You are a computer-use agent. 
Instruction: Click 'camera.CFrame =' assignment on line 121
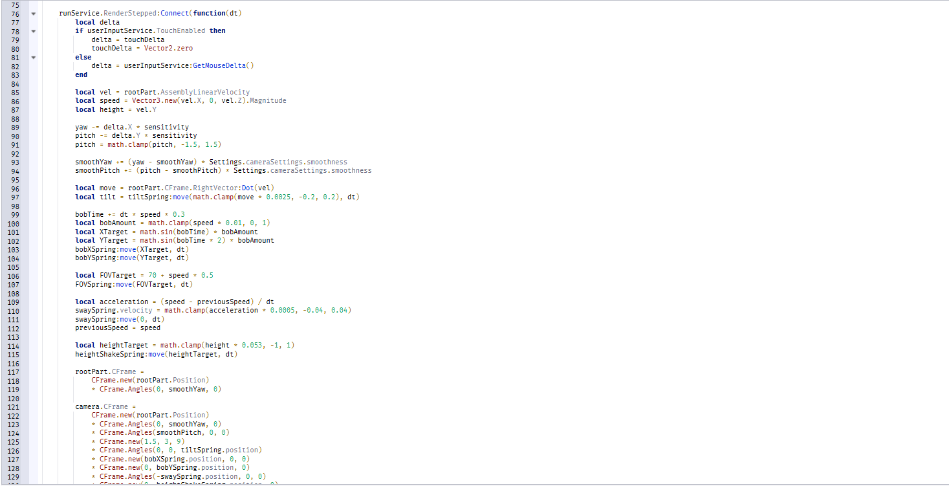tap(105, 406)
